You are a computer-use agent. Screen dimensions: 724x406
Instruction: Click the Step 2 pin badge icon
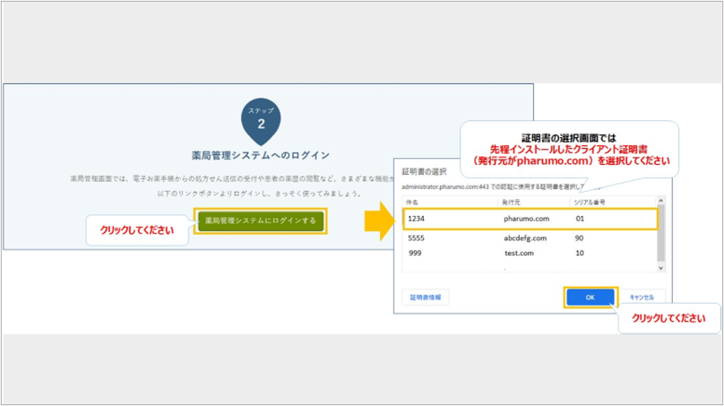[261, 120]
